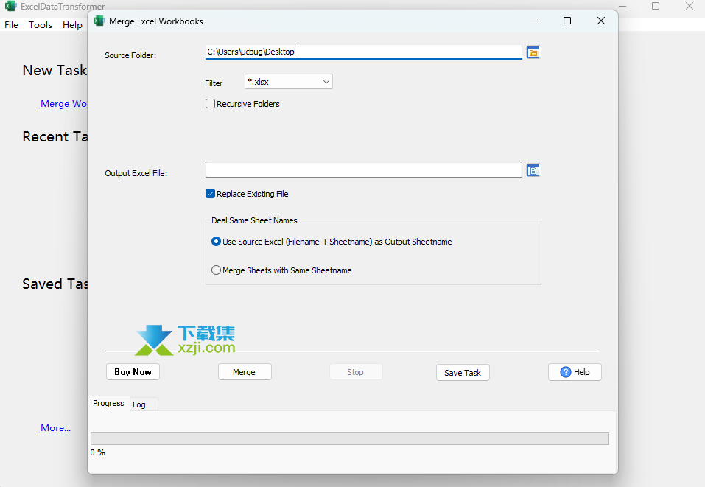Screen dimensions: 705x487
Task: Open the File menu
Action: click(x=11, y=24)
